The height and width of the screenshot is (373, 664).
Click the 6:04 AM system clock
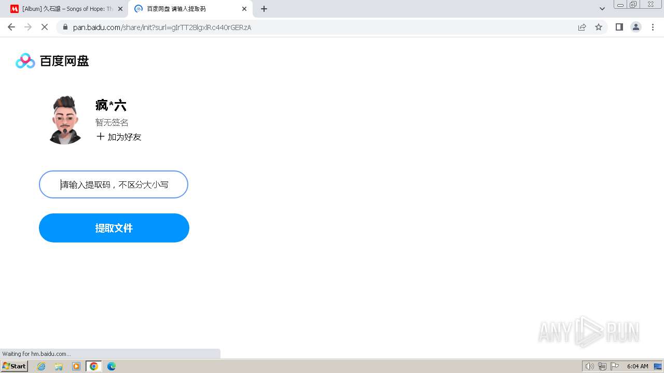pos(638,366)
